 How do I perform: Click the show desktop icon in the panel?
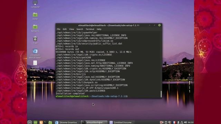[36, 122]
